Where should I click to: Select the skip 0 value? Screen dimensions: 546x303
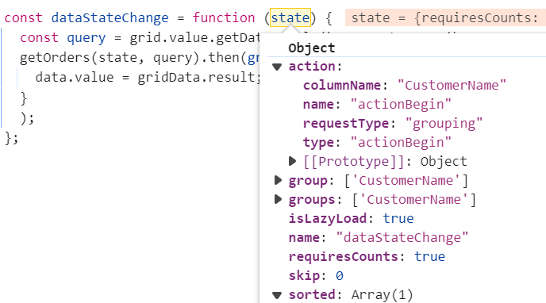340,276
